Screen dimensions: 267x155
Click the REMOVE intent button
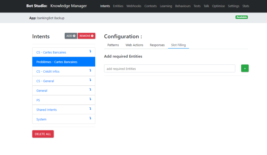86,36
